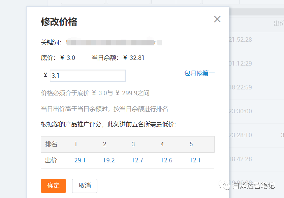Image resolution: width=284 pixels, height=198 pixels.
Task: Click the 出价 row label in table
Action: (x=51, y=160)
